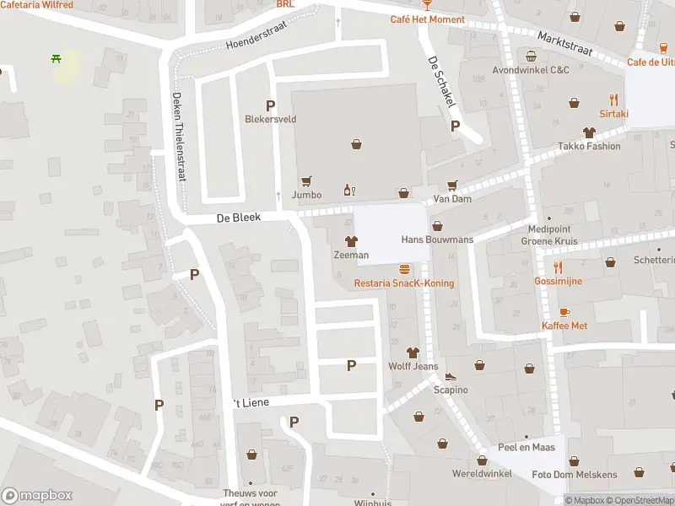The image size is (675, 506).
Task: Click the Takko Fashion label
Action: 589,146
